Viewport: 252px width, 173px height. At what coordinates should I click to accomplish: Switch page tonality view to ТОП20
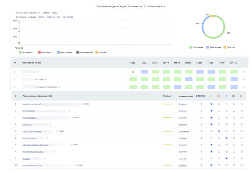54,13
